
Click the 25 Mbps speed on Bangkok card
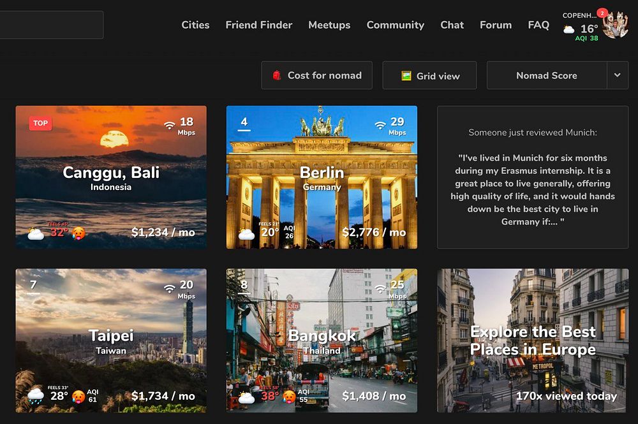(x=397, y=289)
